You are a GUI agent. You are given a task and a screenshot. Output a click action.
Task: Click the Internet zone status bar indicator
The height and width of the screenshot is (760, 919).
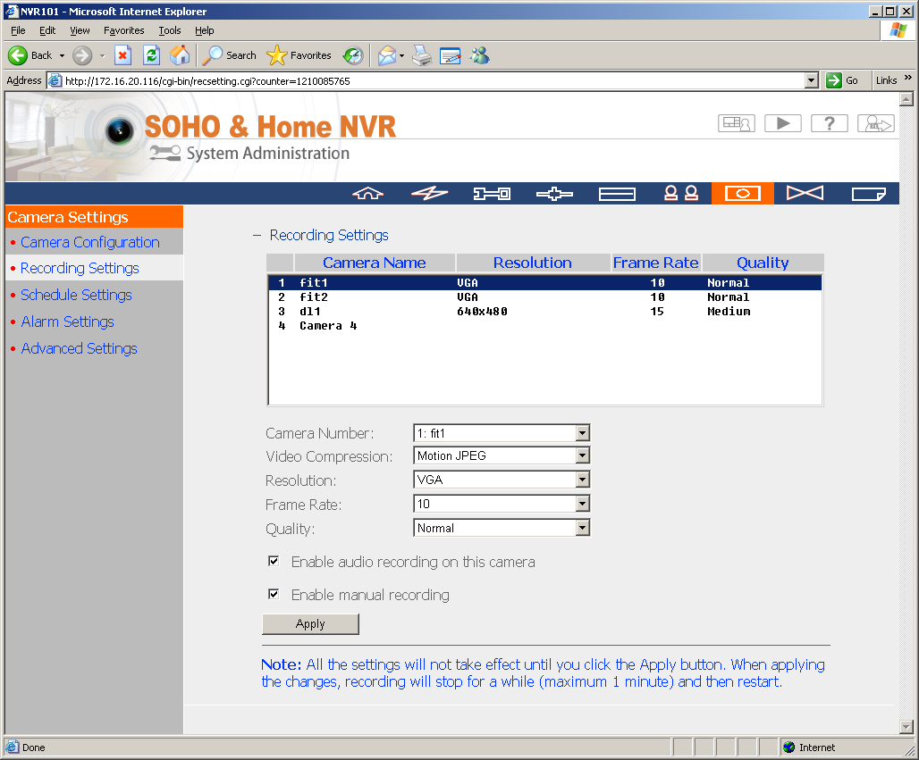(809, 747)
